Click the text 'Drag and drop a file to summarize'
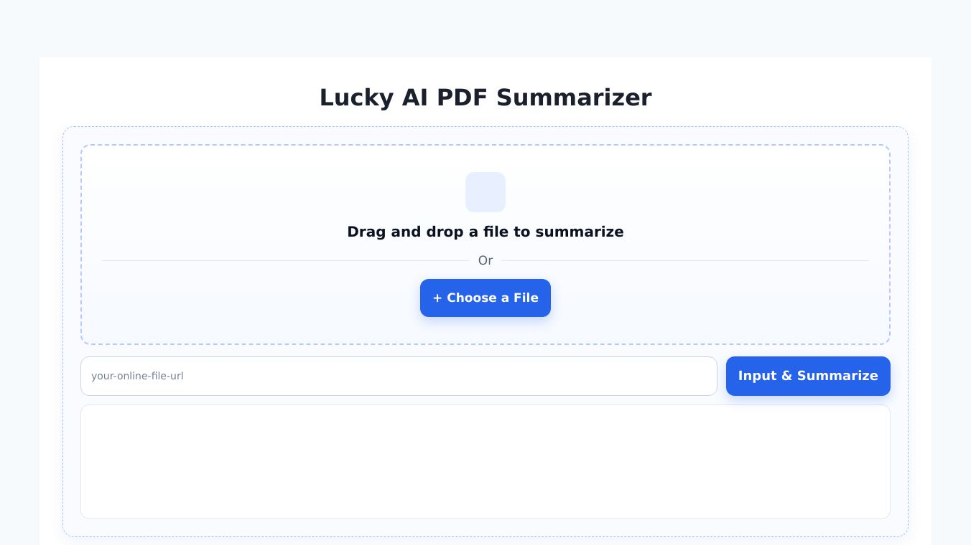The image size is (971, 545). click(485, 232)
